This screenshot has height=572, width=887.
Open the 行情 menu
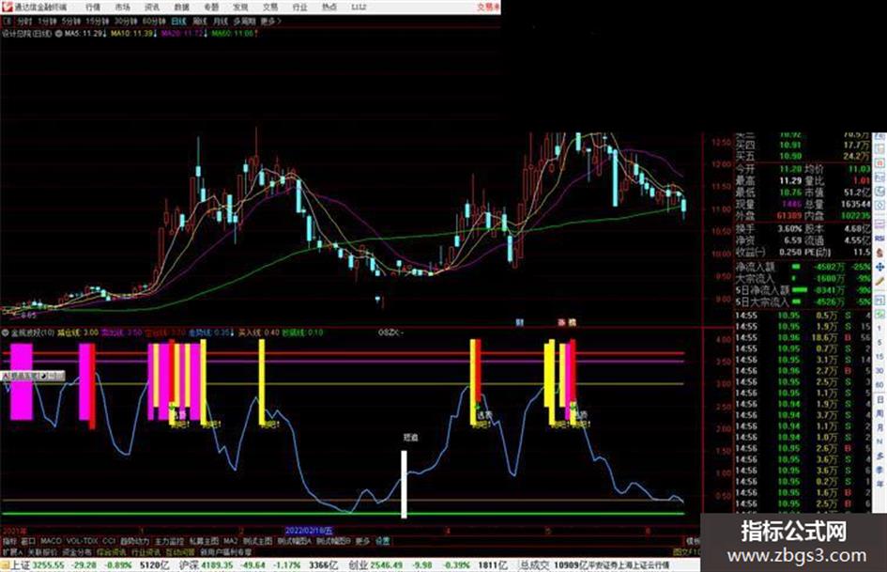point(93,8)
